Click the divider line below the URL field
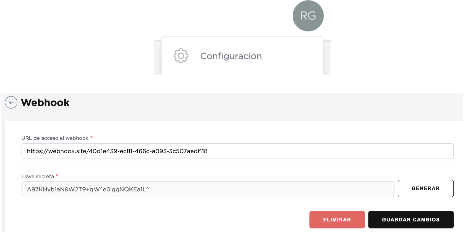The image size is (466, 232). [x=237, y=166]
